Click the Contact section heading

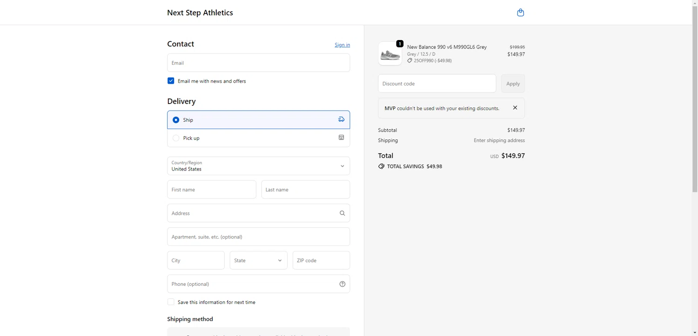(x=181, y=44)
